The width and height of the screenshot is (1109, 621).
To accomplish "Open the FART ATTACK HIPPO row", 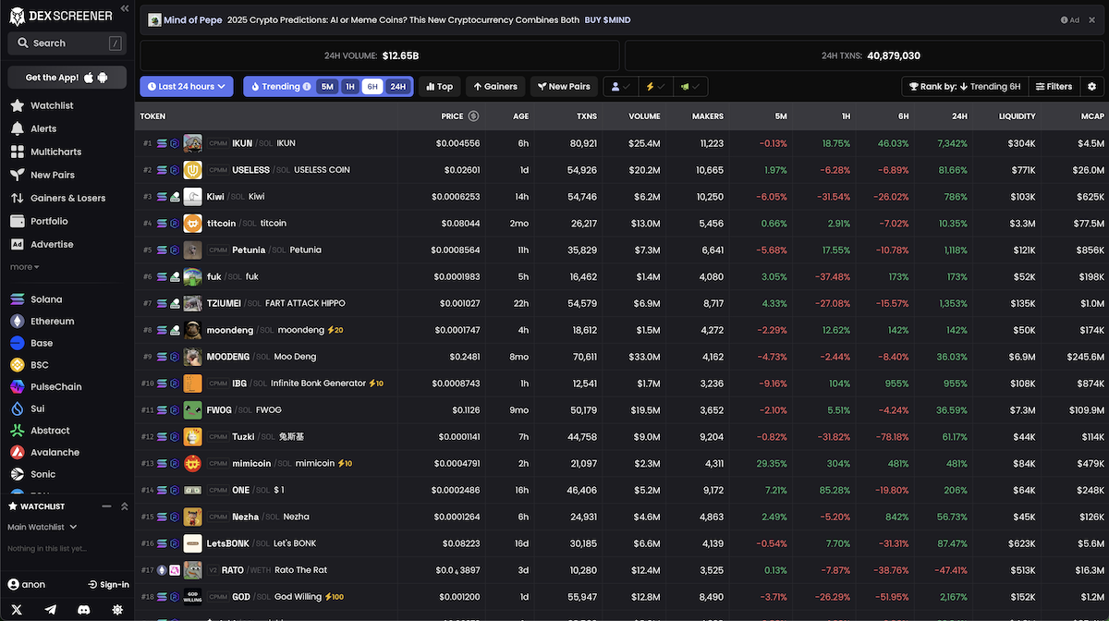I will 622,303.
